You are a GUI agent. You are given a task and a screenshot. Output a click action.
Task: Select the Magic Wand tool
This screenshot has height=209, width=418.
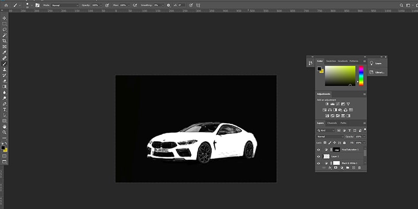pyautogui.click(x=4, y=36)
